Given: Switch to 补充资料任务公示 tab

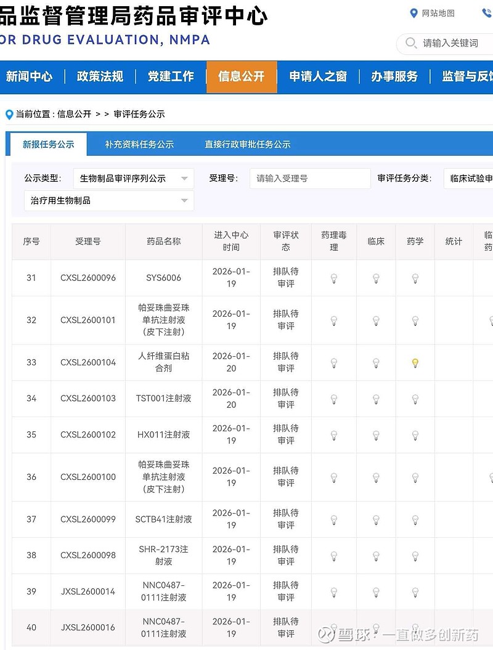Looking at the screenshot, I should click(x=139, y=145).
